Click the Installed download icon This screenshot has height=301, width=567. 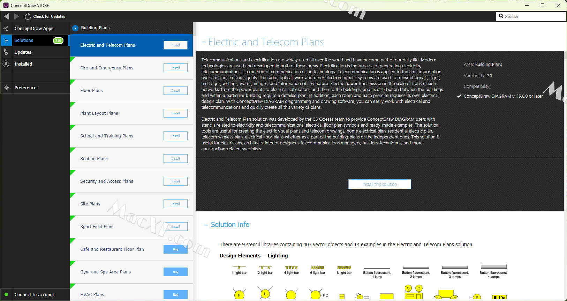(6, 64)
